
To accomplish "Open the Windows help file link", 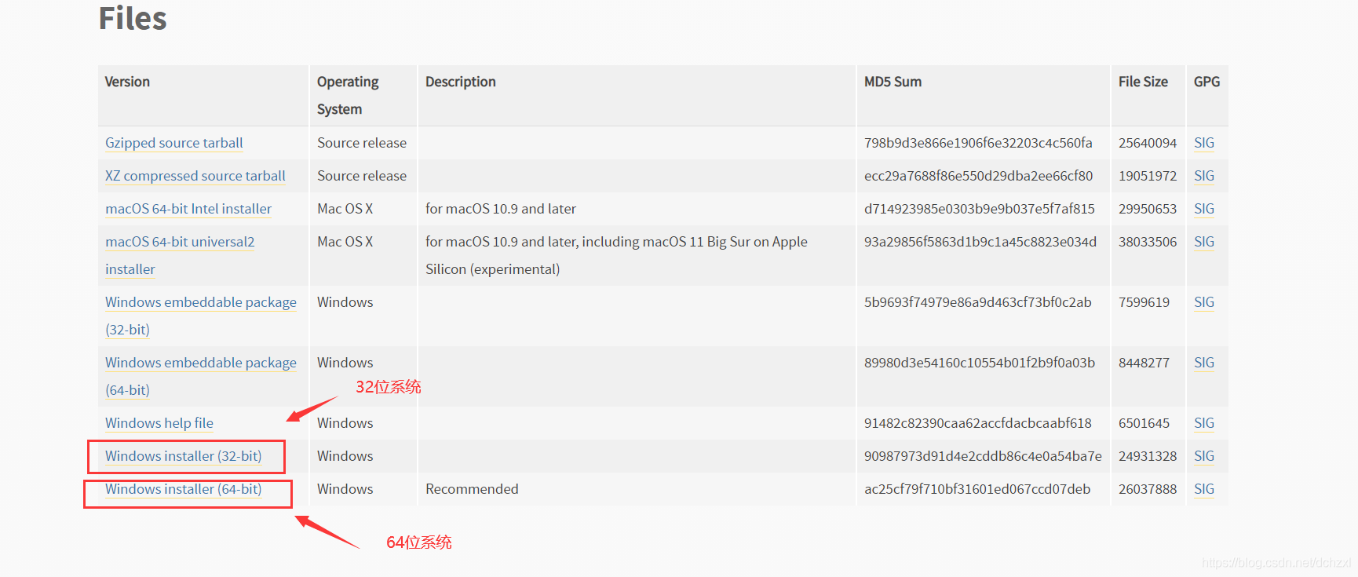I will pyautogui.click(x=159, y=423).
